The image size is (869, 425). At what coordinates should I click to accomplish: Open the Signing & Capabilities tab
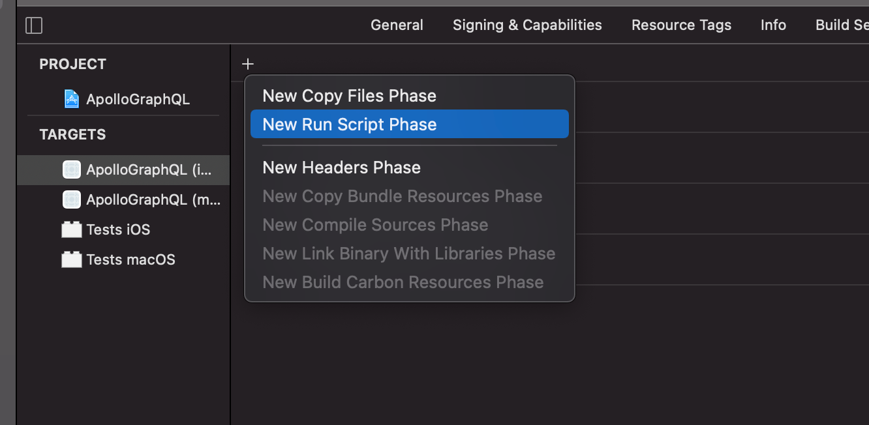tap(527, 25)
